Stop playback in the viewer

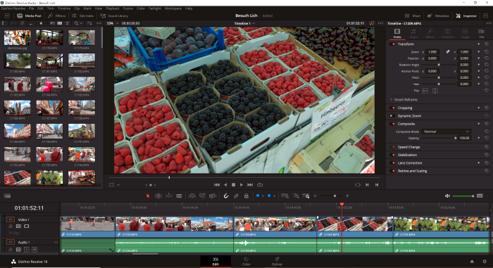coord(233,185)
